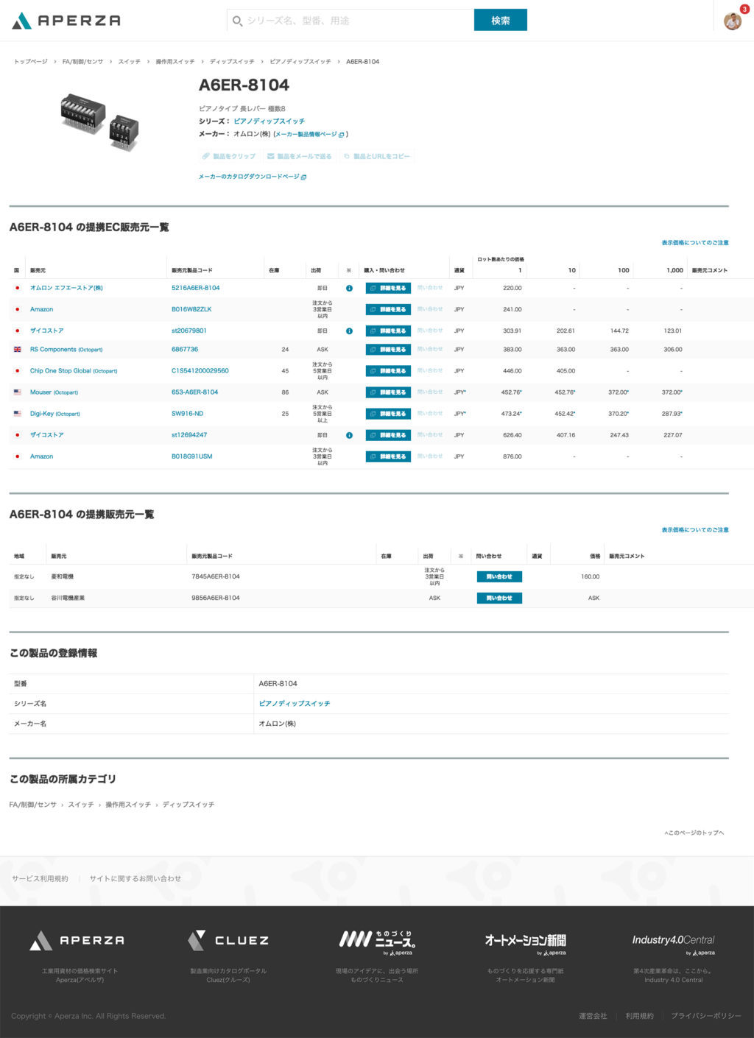Screen dimensions: 754x1038
Task: Open ものづくりニュース logo in the footer
Action: (377, 940)
